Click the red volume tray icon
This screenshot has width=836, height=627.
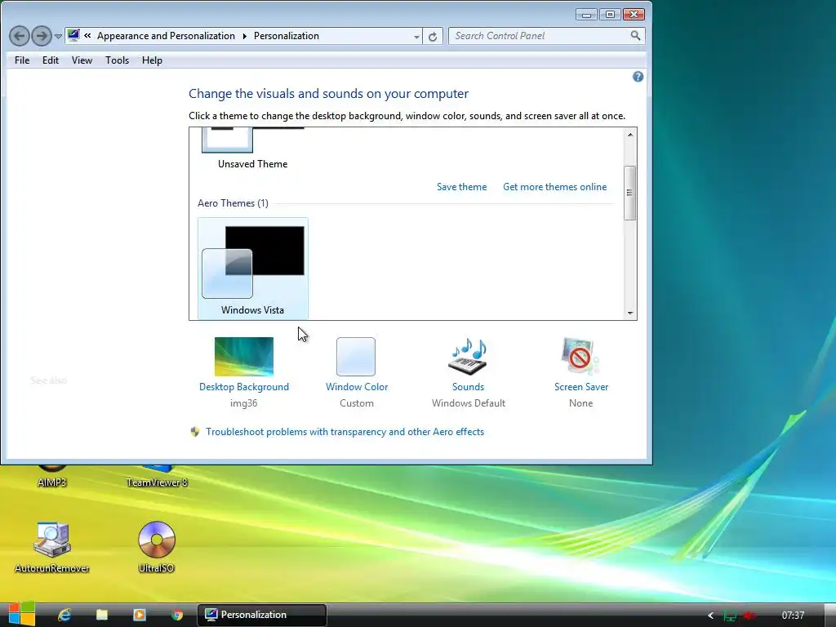click(x=749, y=616)
